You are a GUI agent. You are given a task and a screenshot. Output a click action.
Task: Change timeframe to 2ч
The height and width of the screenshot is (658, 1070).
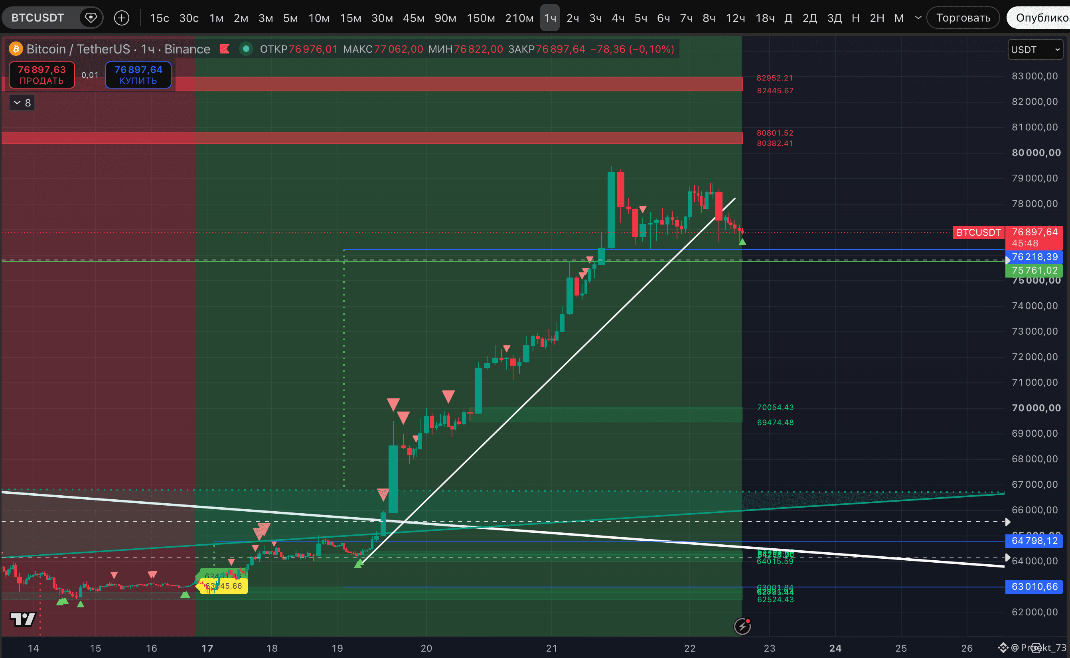coord(573,18)
